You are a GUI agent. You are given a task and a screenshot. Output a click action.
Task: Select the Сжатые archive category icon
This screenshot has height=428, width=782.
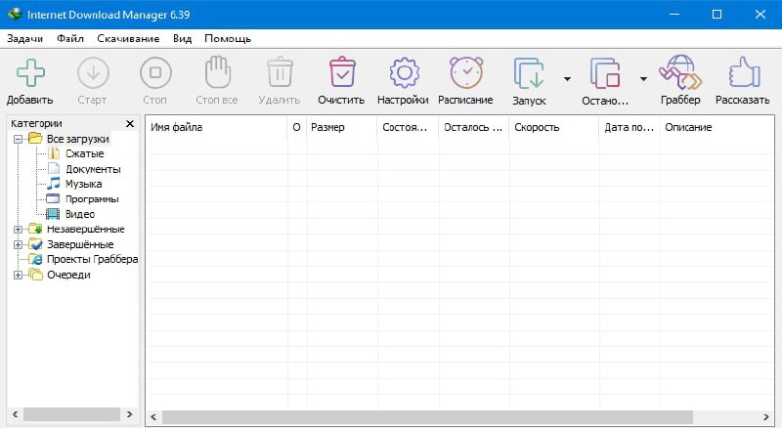tap(54, 153)
